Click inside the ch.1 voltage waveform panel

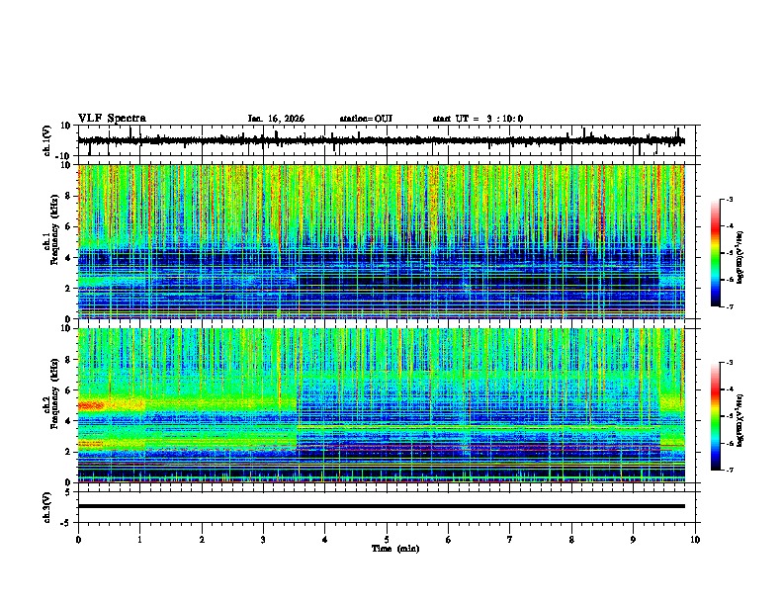389,140
